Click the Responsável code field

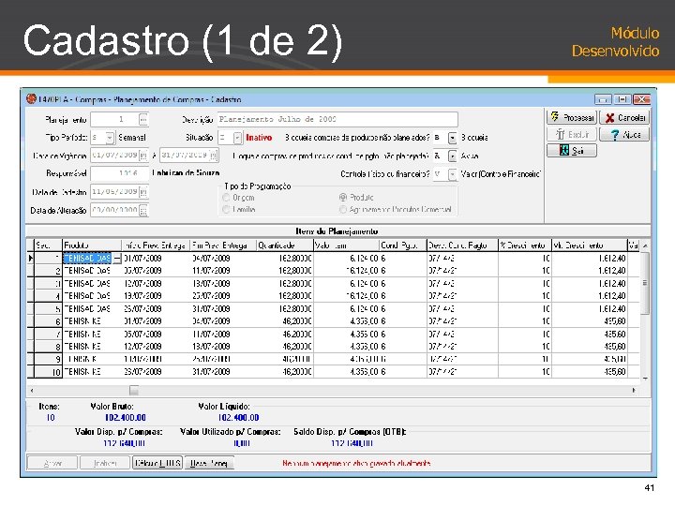point(120,173)
